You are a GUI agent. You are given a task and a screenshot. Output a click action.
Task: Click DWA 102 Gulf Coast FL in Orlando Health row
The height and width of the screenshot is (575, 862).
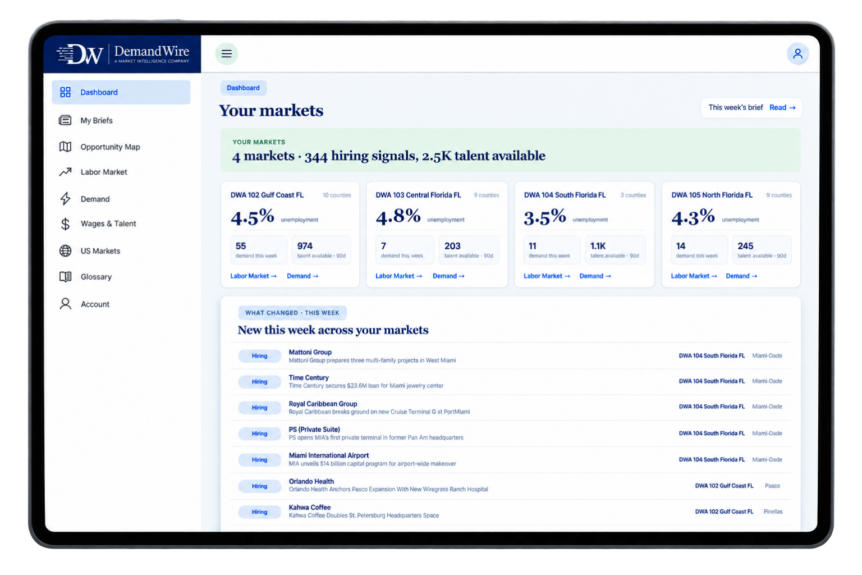724,486
